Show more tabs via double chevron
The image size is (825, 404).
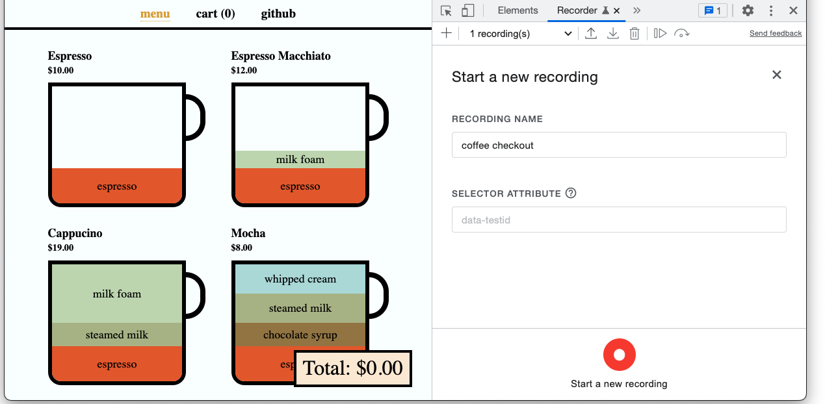636,10
